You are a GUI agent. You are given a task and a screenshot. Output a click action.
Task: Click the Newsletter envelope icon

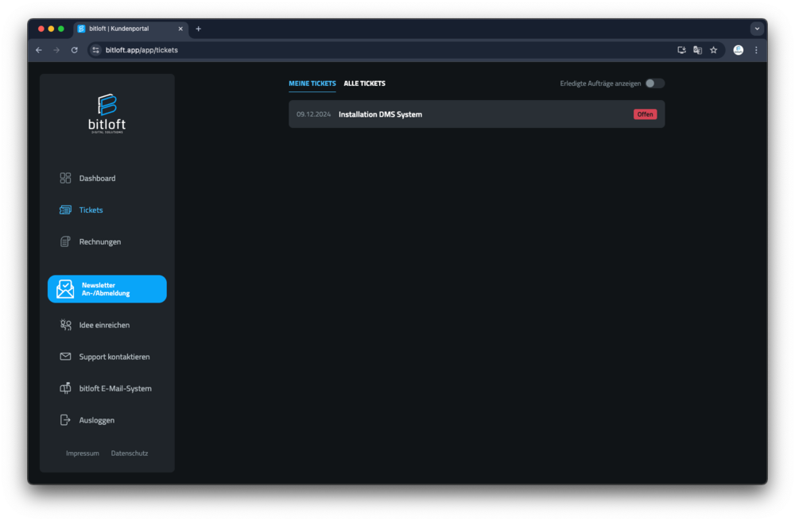[x=65, y=289]
